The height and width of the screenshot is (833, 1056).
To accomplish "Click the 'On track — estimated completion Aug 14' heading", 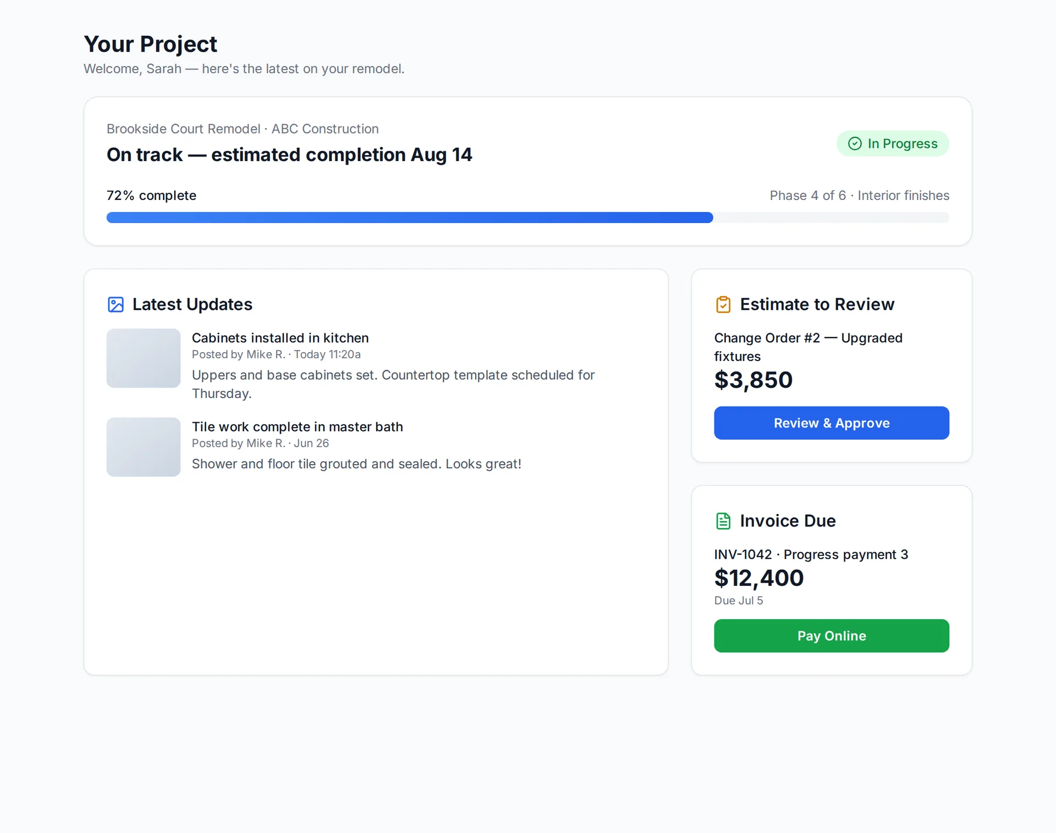I will (289, 155).
